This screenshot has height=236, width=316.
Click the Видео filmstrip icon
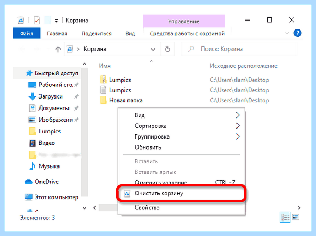(x=33, y=143)
